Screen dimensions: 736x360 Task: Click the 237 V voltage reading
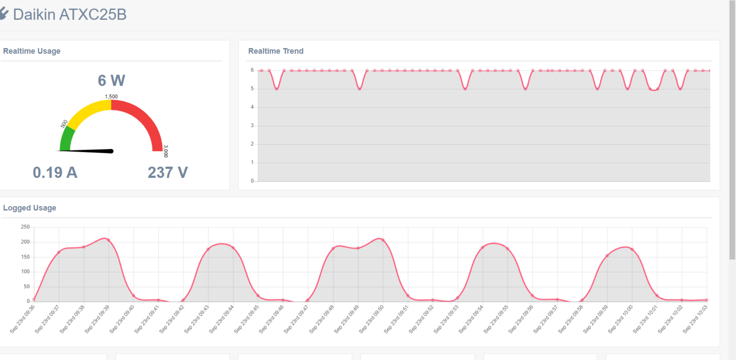pos(167,173)
